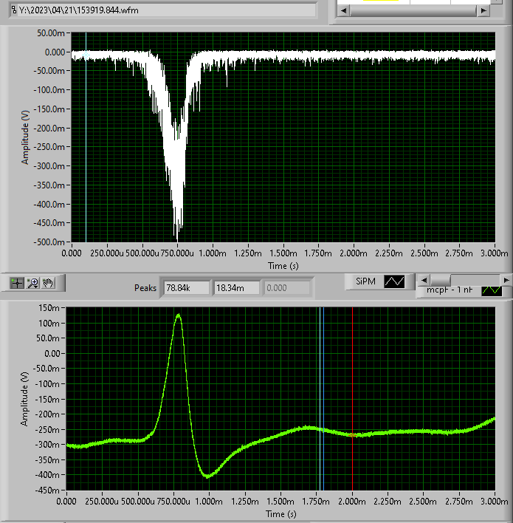Viewport: 513px width, 523px height.
Task: Click the disabled Peaks field showing 0.000
Action: 286,288
